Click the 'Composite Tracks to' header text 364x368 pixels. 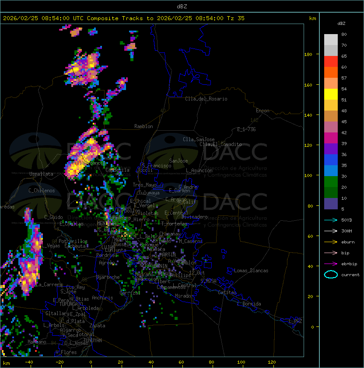[120, 18]
